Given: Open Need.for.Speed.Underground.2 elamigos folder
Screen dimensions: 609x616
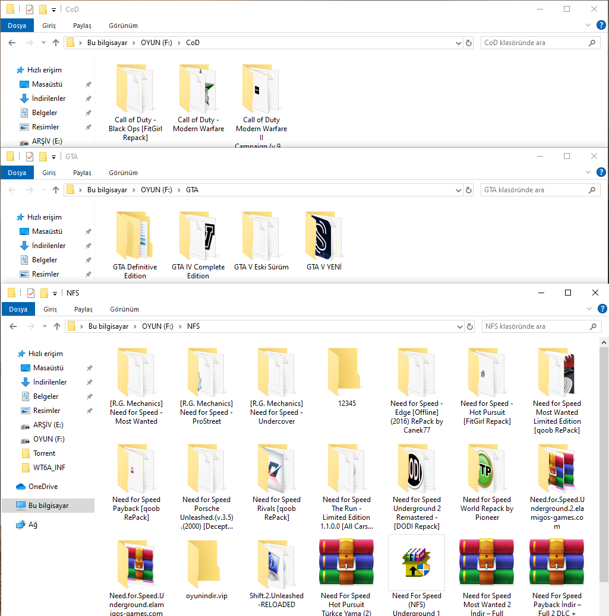Looking at the screenshot, I should (x=557, y=487).
